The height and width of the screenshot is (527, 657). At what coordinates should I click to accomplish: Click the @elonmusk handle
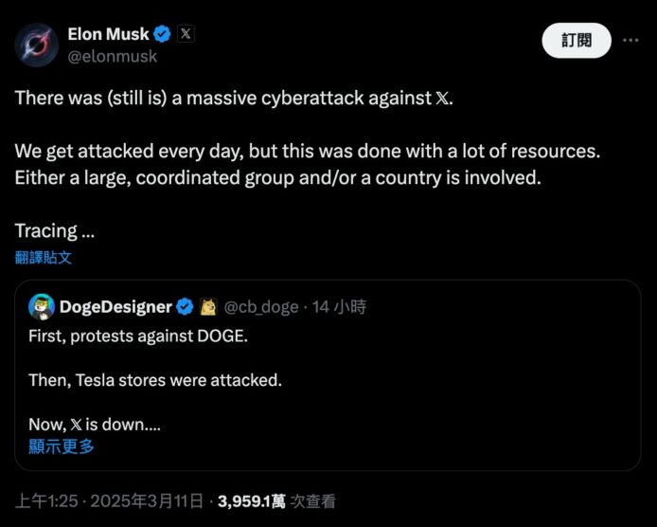[112, 56]
